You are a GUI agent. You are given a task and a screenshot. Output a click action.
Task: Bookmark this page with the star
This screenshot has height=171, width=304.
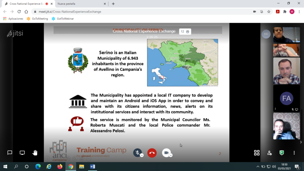(269, 12)
